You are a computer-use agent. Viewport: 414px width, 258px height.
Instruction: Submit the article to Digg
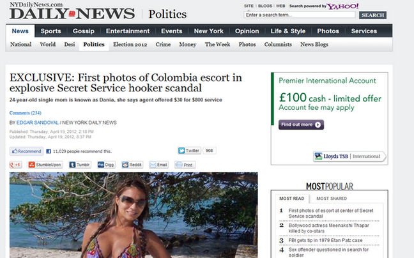[106, 165]
